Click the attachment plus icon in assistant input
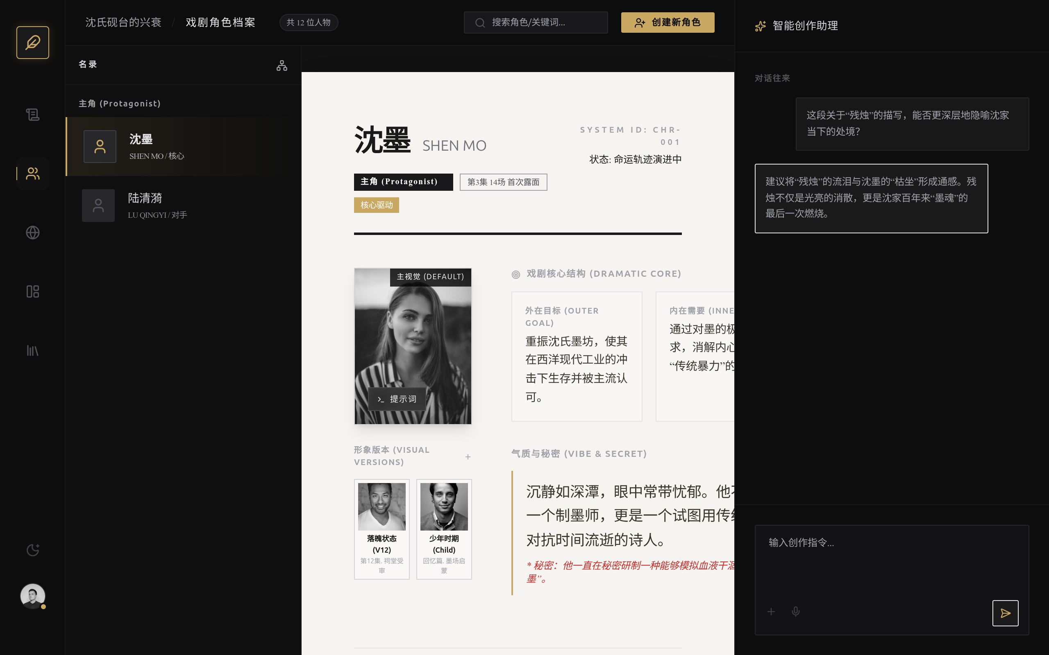Screen dimensions: 1049x655 (771, 611)
